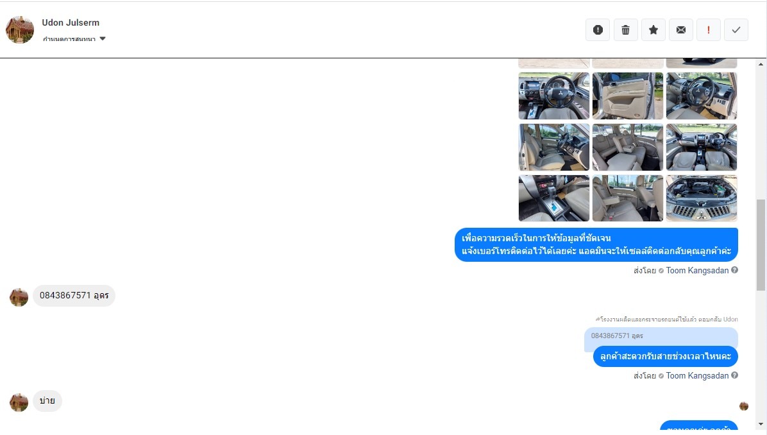Open Udon Julserm profile picture in header
The image size is (767, 435).
[x=20, y=30]
